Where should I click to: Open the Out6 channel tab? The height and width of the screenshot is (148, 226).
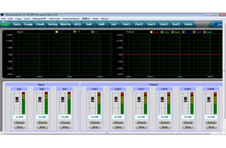[188, 24]
